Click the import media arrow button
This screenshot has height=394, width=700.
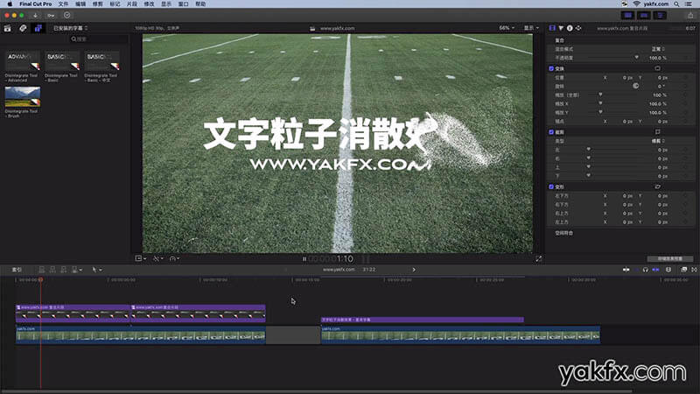[35, 15]
